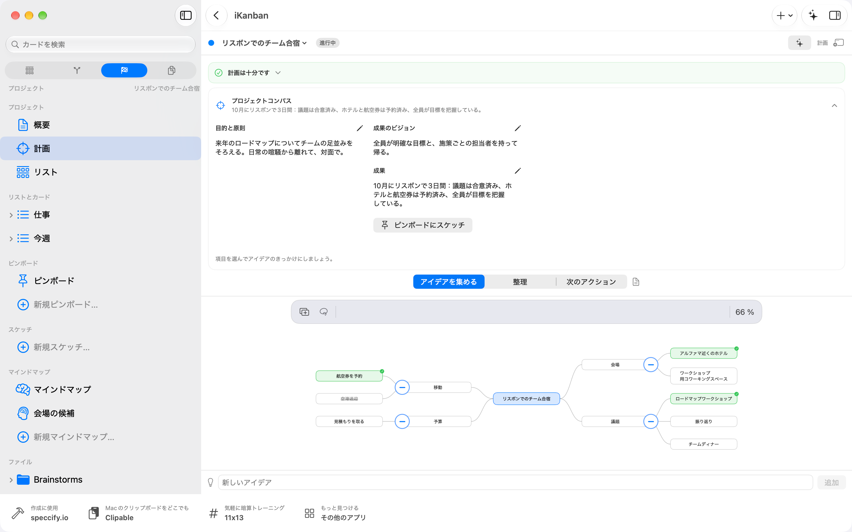Select the lasso tool in mind map toolbar
This screenshot has height=532, width=852.
point(324,312)
